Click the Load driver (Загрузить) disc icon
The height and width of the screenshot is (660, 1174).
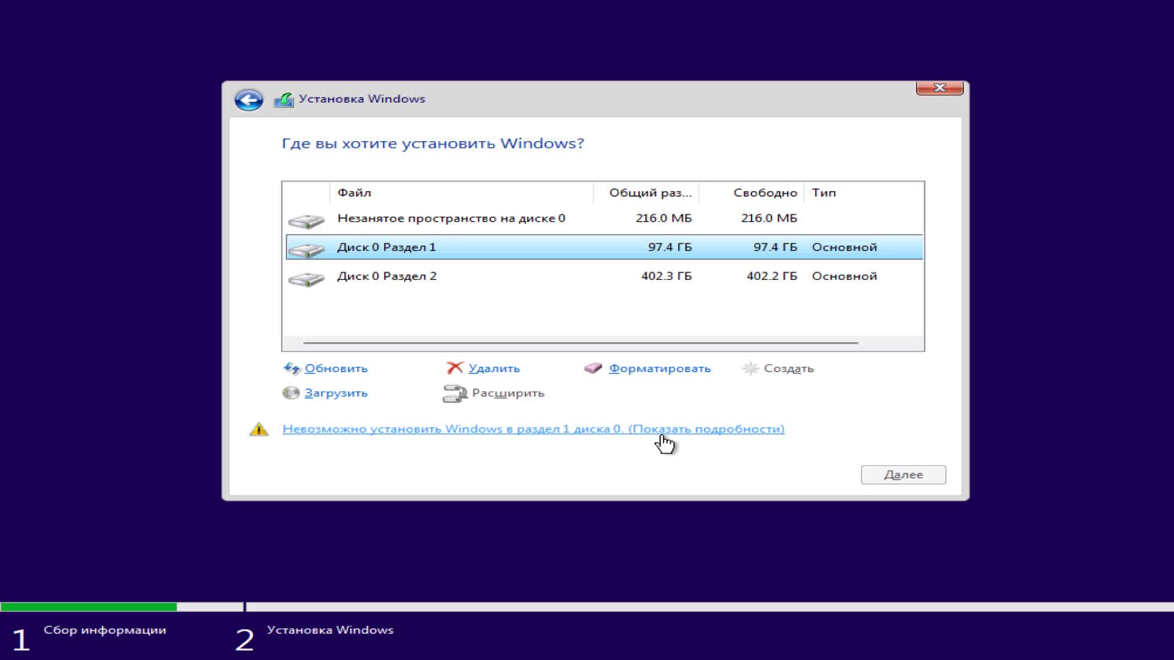coord(291,393)
